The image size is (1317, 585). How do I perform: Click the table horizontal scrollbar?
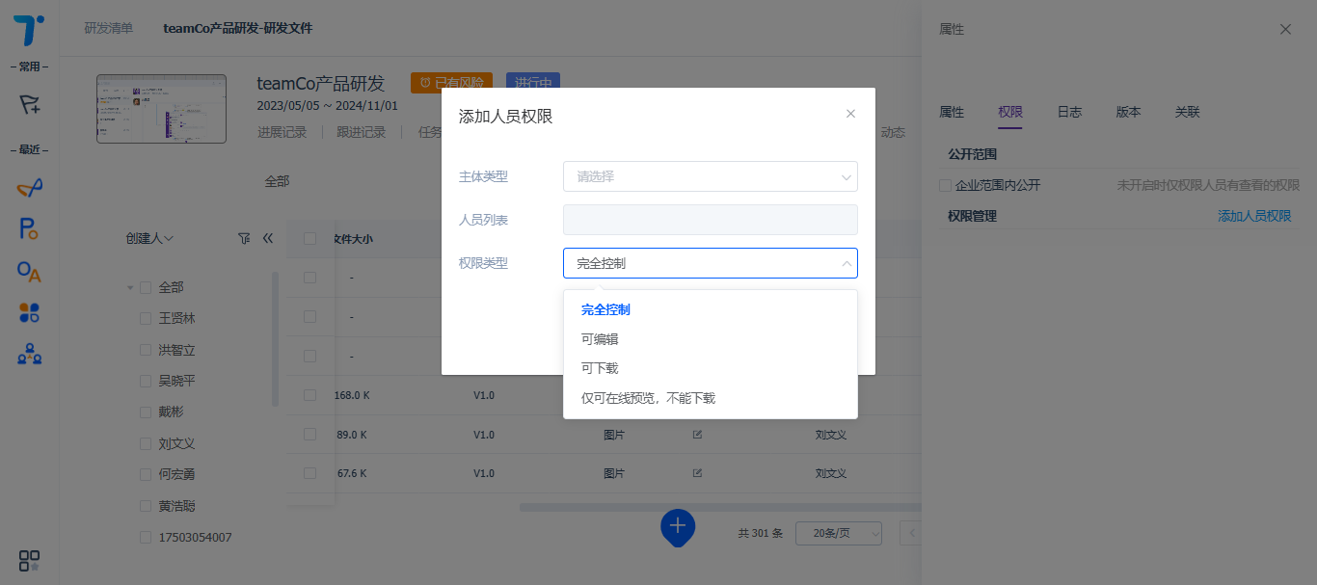click(x=720, y=507)
